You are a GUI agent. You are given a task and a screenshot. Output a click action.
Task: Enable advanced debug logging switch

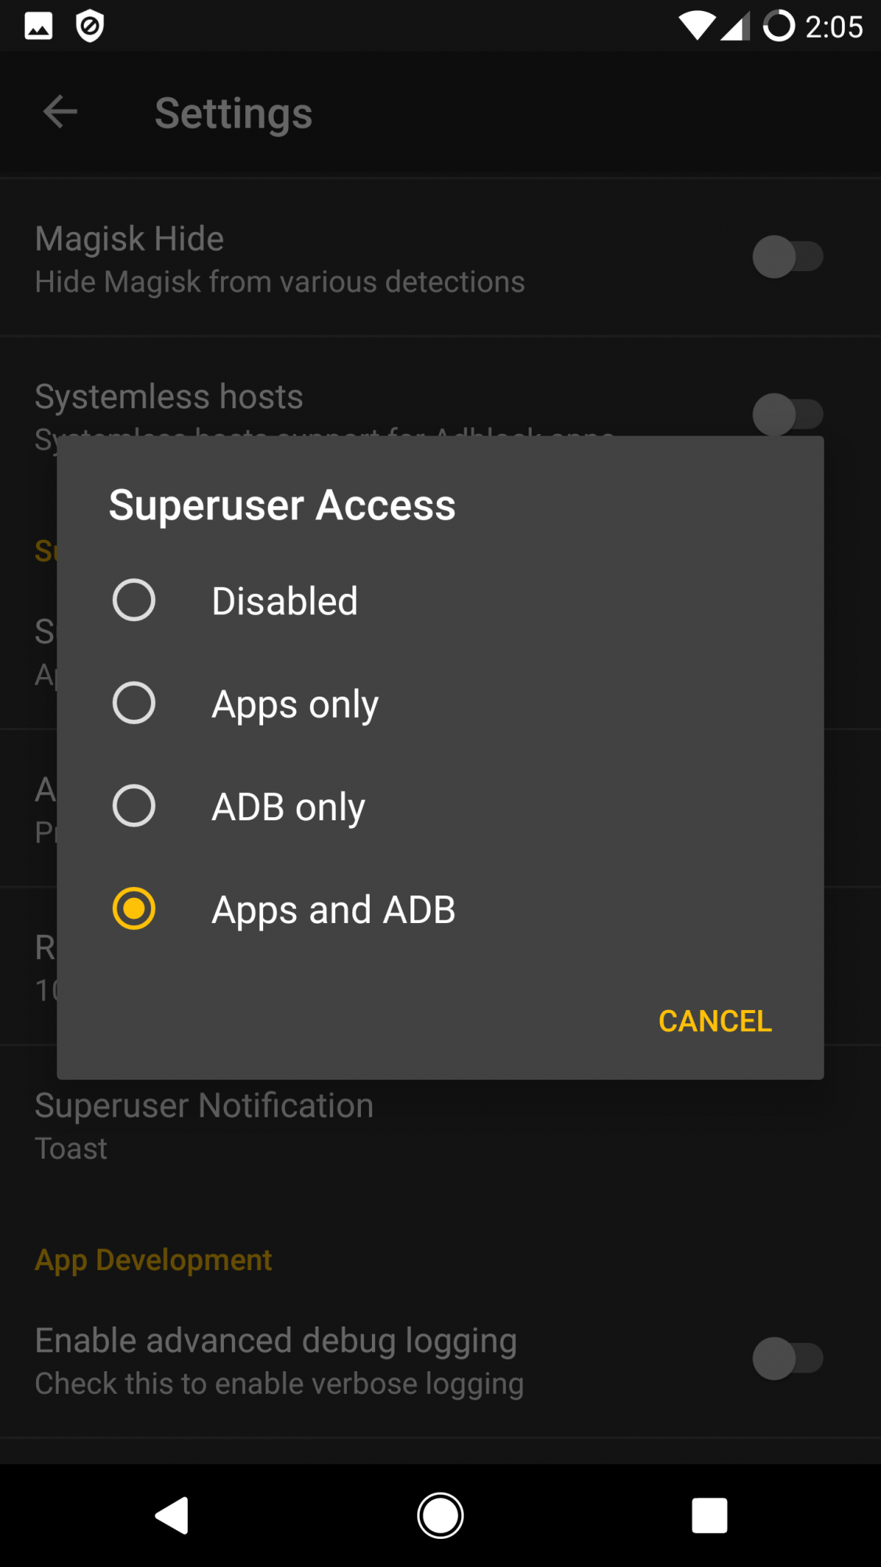[x=787, y=1359]
